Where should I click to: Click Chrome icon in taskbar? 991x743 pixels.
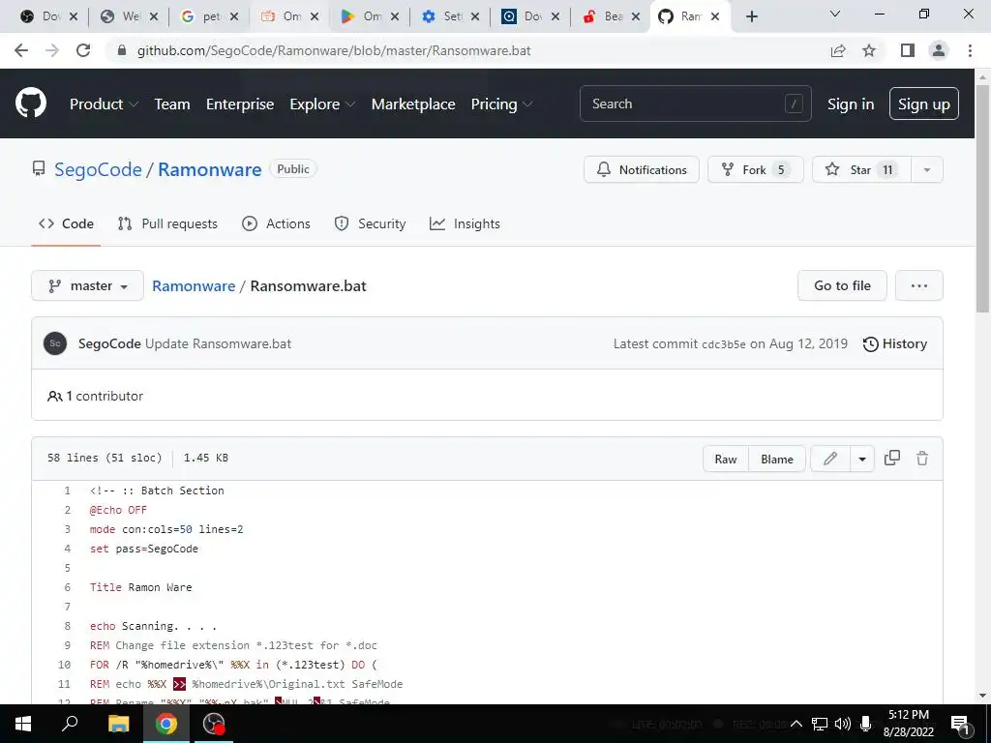[x=166, y=724]
